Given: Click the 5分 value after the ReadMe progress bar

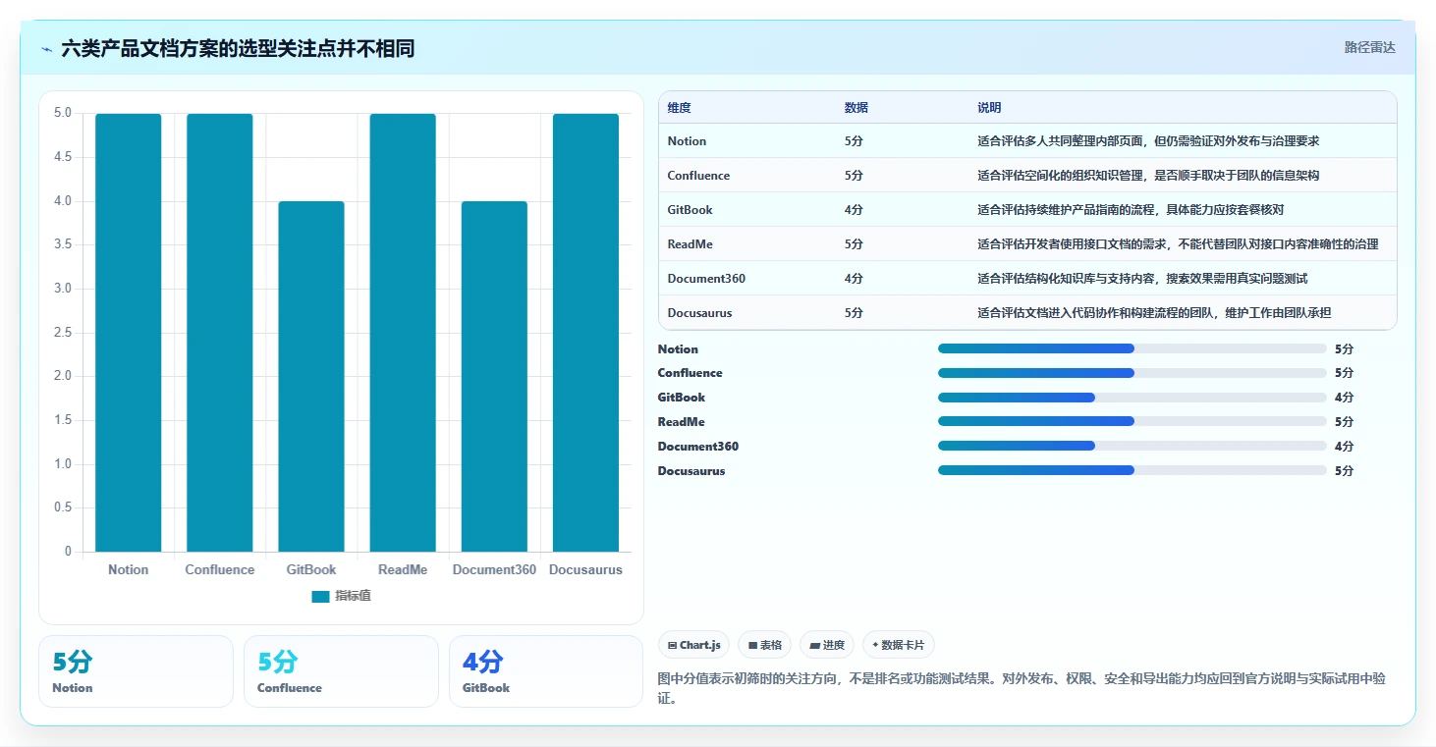Looking at the screenshot, I should pyautogui.click(x=1344, y=422).
